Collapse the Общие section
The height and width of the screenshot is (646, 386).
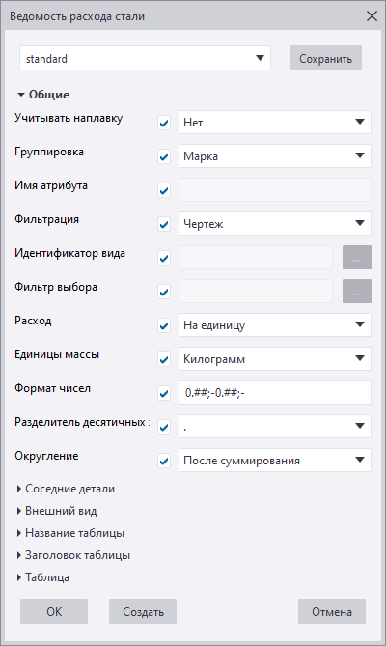point(43,95)
